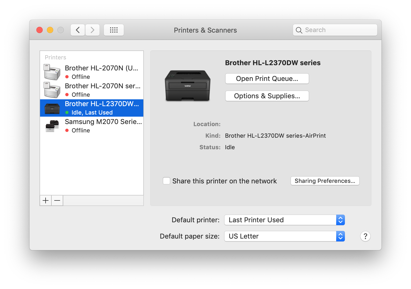Screen dimensions: 411x289
Task: Open Print Queue for the selected printer
Action: click(267, 79)
